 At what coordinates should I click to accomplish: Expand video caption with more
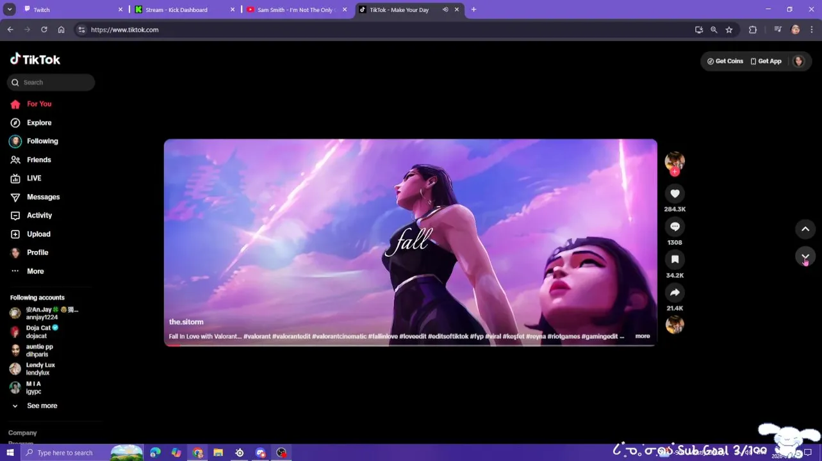pyautogui.click(x=643, y=336)
